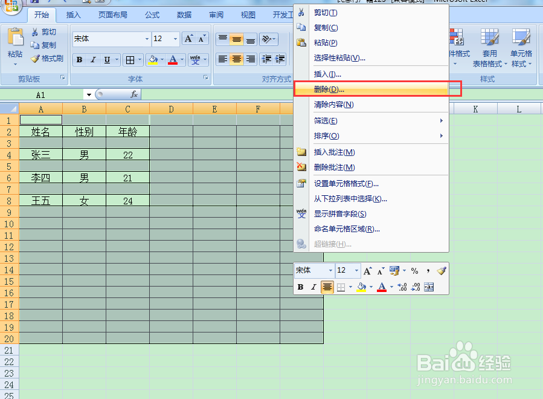Click the borders icon in the ribbon

pyautogui.click(x=130, y=60)
